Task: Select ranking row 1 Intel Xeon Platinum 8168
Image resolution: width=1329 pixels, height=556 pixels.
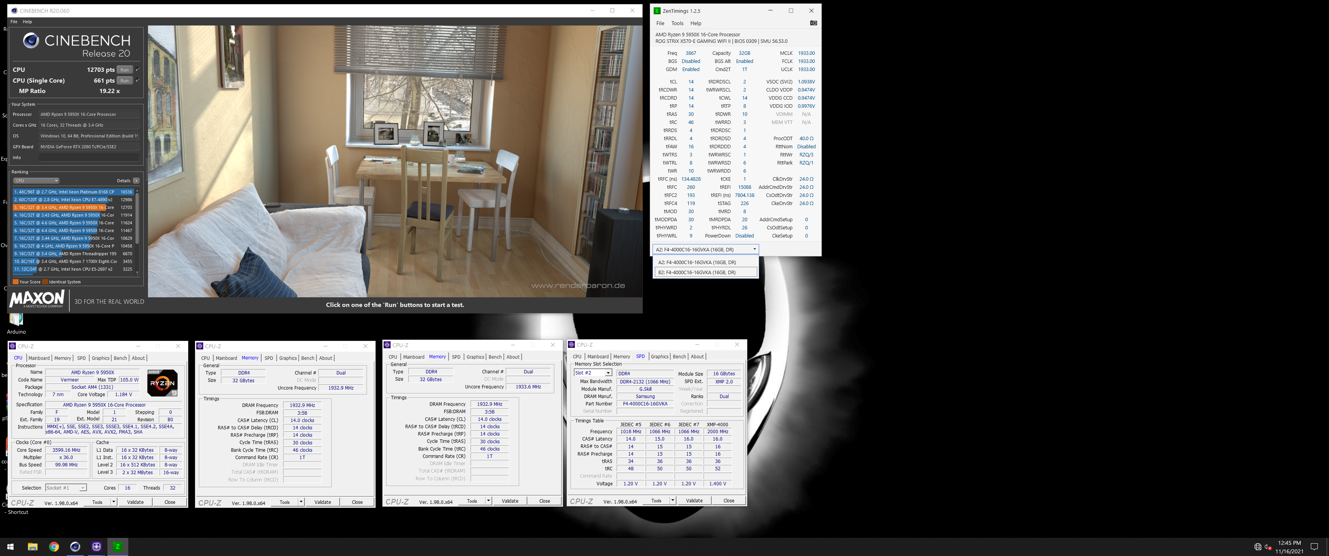Action: [73, 192]
